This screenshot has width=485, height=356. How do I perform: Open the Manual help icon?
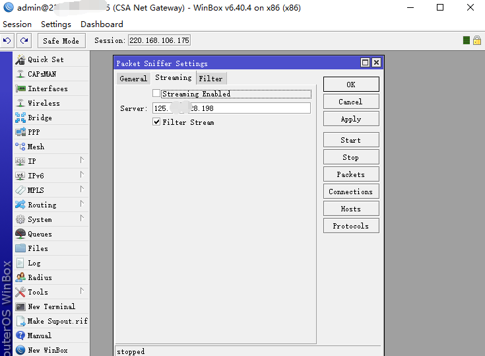(x=20, y=336)
